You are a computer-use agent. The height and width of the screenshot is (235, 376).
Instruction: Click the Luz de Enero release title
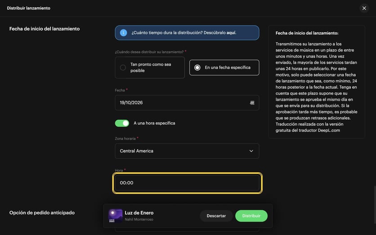point(139,212)
